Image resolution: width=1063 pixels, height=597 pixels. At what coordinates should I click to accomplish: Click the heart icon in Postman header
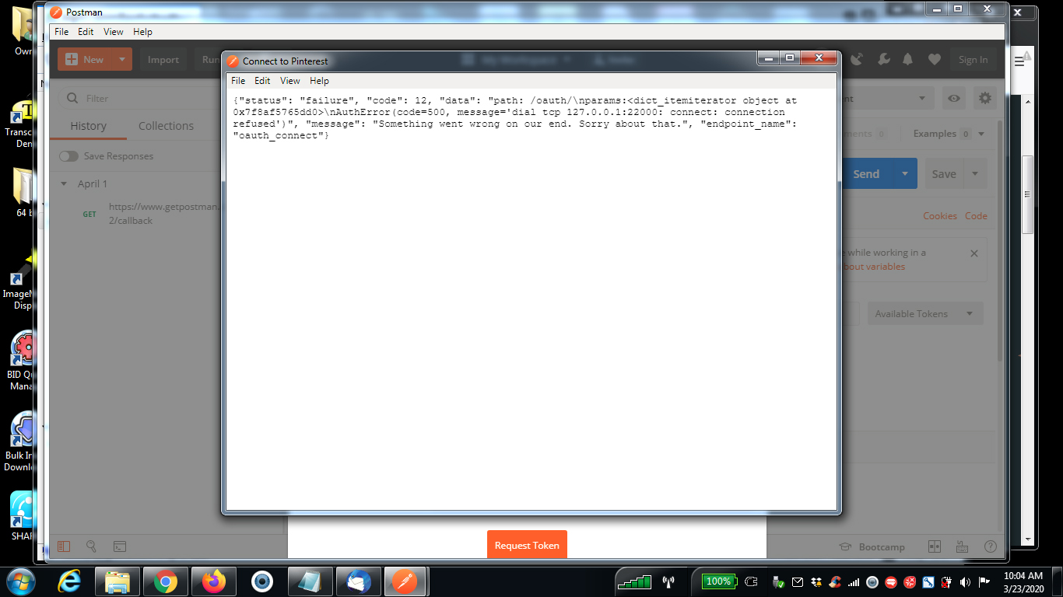click(935, 60)
